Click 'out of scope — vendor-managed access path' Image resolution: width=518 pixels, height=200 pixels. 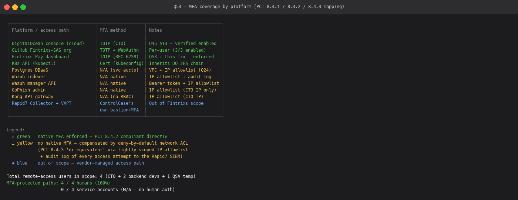coord(91,163)
